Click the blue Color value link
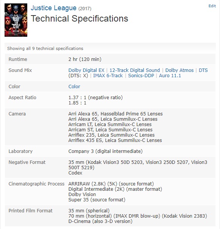The height and width of the screenshot is (229, 220). coord(74,86)
